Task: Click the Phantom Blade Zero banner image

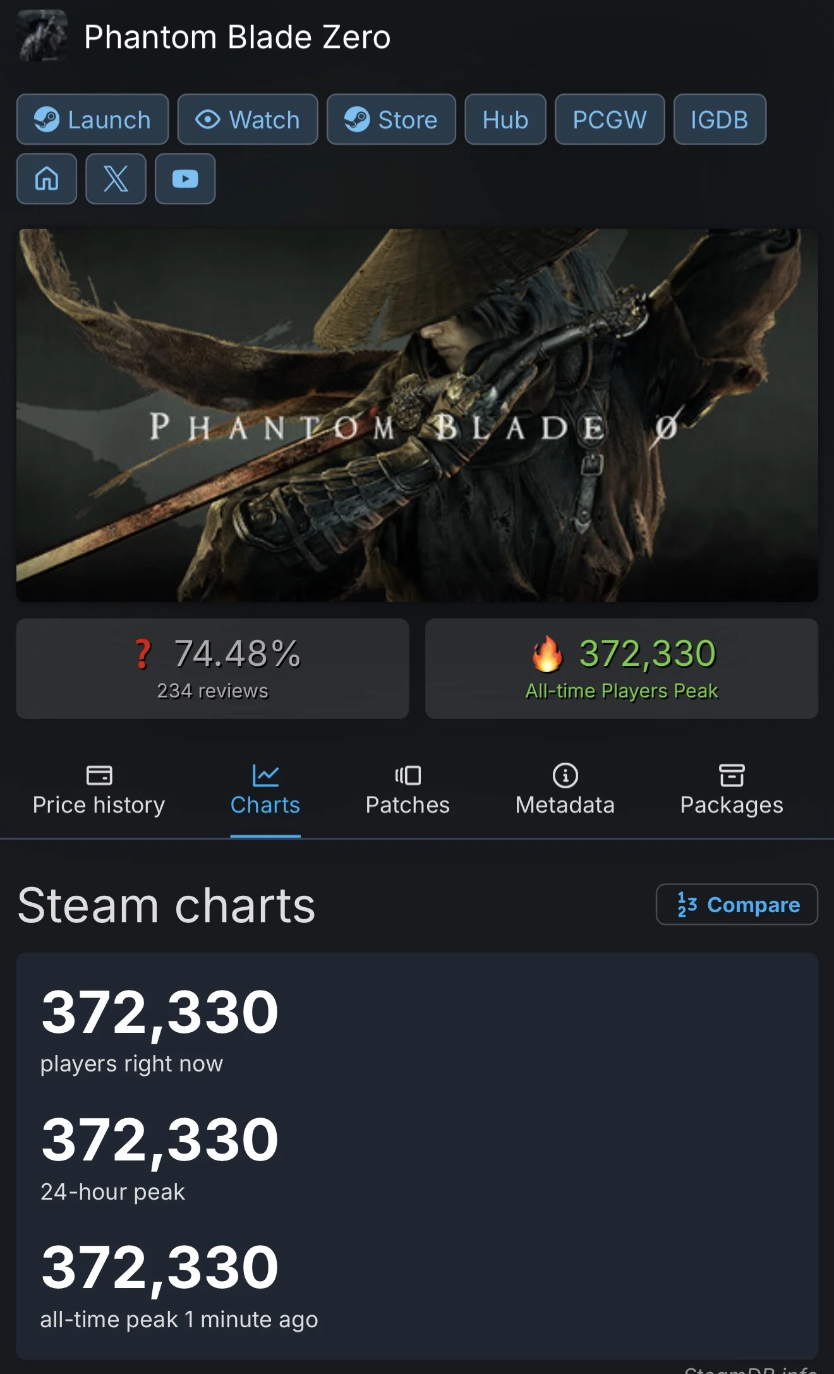Action: pyautogui.click(x=417, y=415)
